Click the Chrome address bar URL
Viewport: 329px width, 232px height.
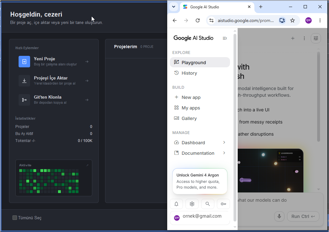click(x=246, y=20)
